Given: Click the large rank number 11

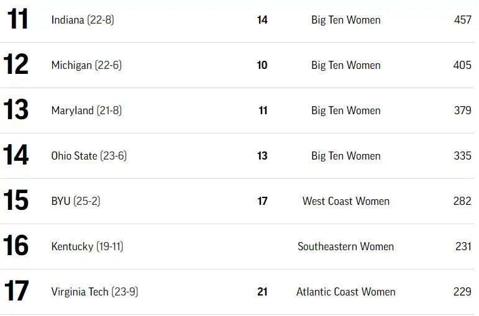Looking at the screenshot, I should (17, 20).
